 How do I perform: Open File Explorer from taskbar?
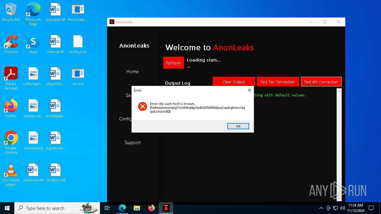coord(137,208)
